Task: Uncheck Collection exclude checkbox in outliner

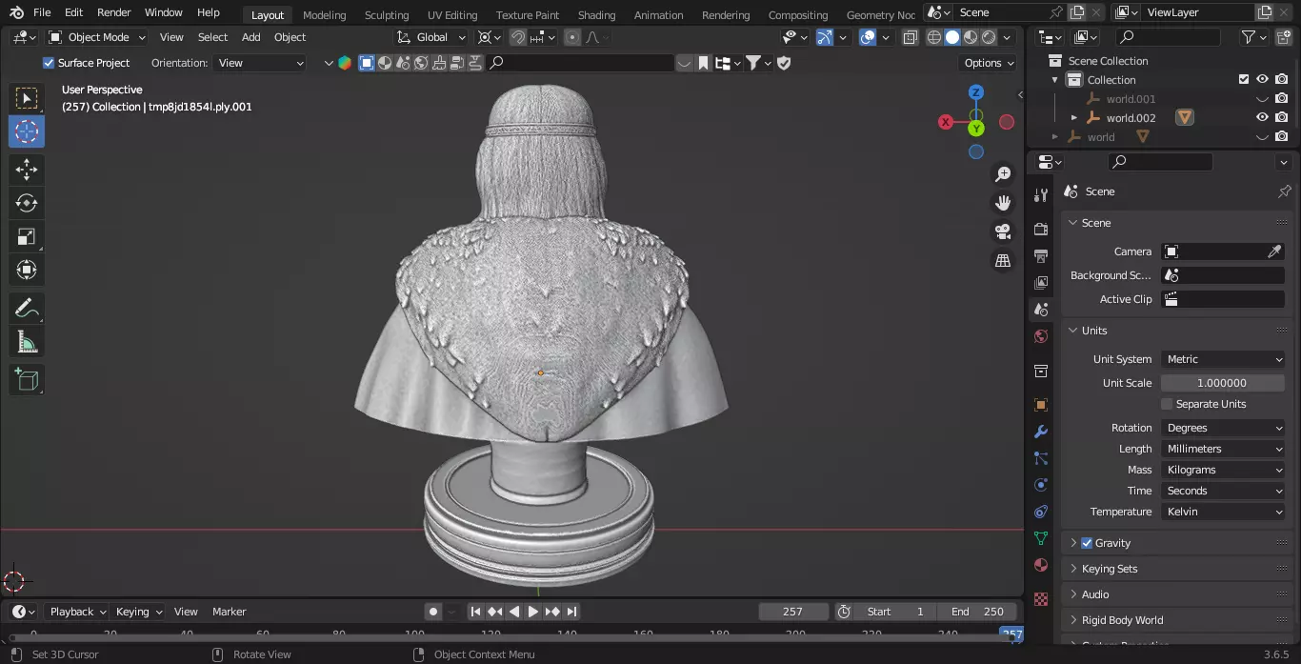Action: pyautogui.click(x=1243, y=79)
